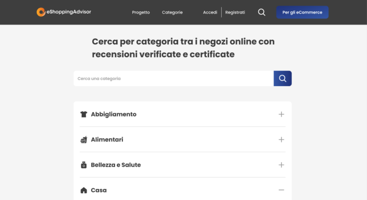
Task: Expand the Alimentari category with plus sign
Action: pyautogui.click(x=281, y=140)
